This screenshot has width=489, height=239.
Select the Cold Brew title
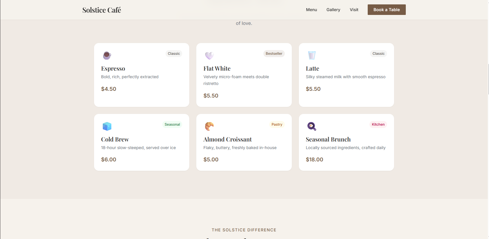(115, 139)
